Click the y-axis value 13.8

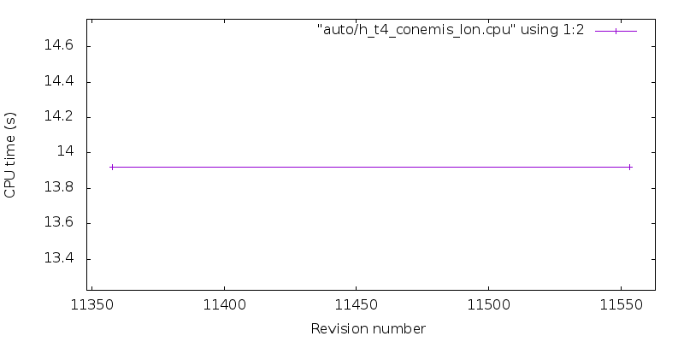tap(58, 188)
